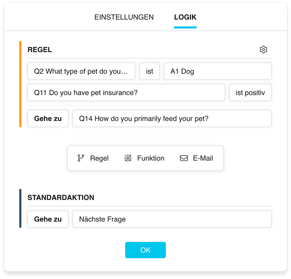Image resolution: width=291 pixels, height=279 pixels.
Task: Change the Nächste Frage target
Action: (x=172, y=219)
